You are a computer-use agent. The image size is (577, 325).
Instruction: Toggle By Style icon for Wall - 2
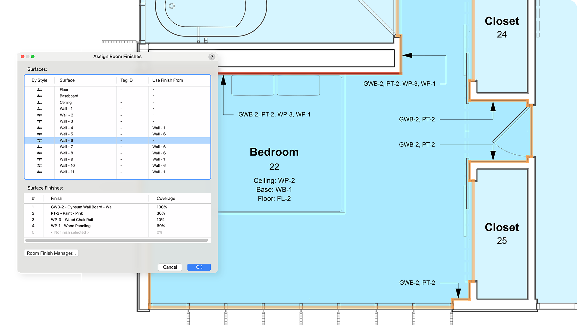(x=40, y=115)
